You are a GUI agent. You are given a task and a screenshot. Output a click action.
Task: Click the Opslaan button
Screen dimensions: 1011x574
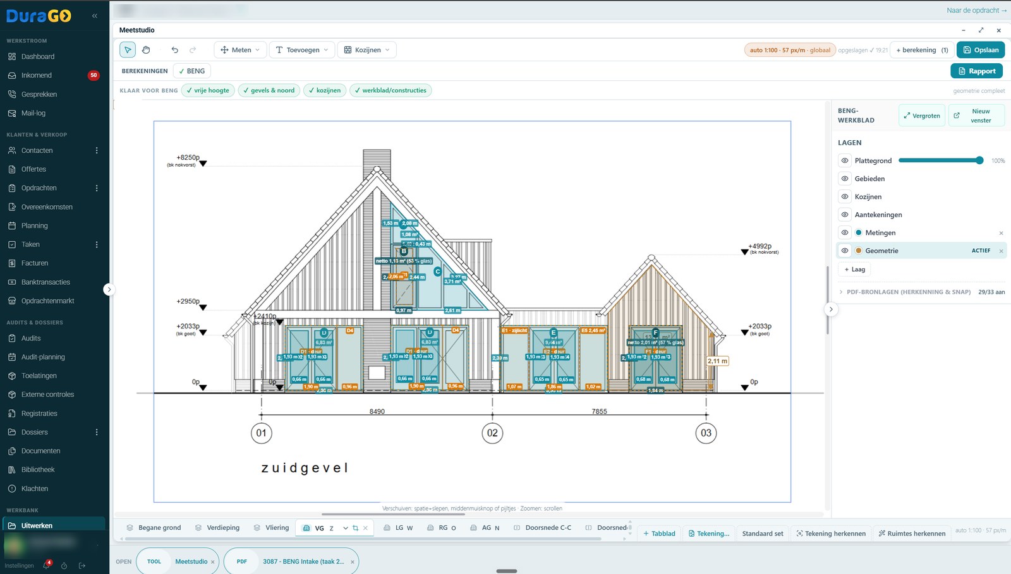tap(981, 50)
